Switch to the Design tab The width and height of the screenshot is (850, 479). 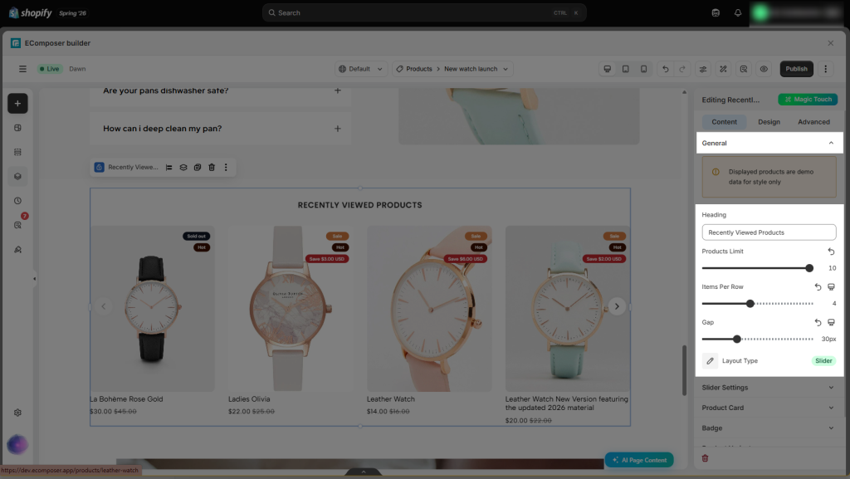point(769,122)
